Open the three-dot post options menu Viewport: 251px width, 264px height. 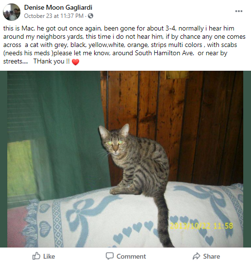point(239,11)
